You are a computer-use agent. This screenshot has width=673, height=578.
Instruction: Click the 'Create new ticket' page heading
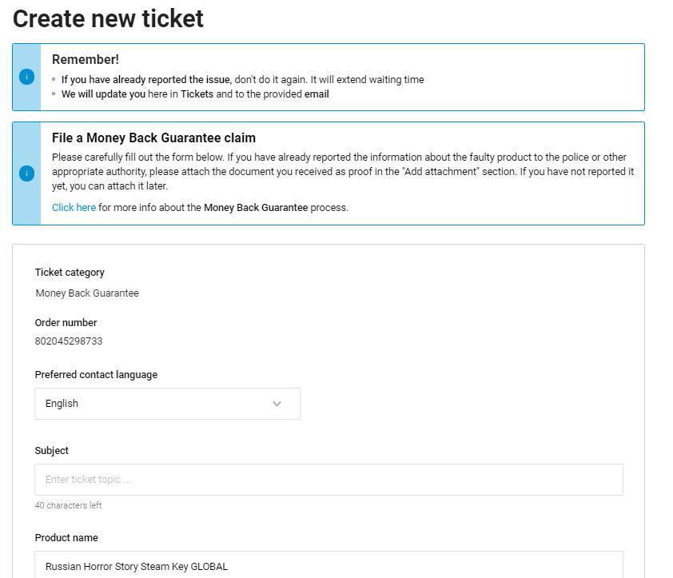[108, 19]
